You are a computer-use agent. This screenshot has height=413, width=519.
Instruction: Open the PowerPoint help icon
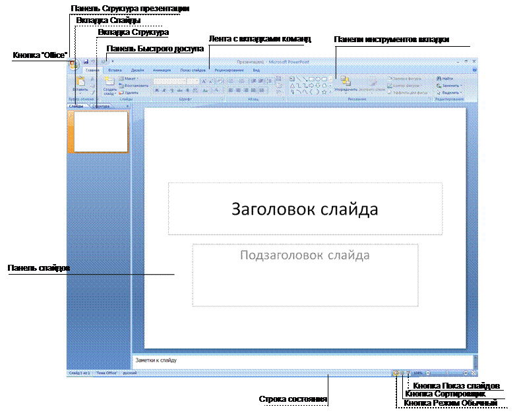(473, 70)
